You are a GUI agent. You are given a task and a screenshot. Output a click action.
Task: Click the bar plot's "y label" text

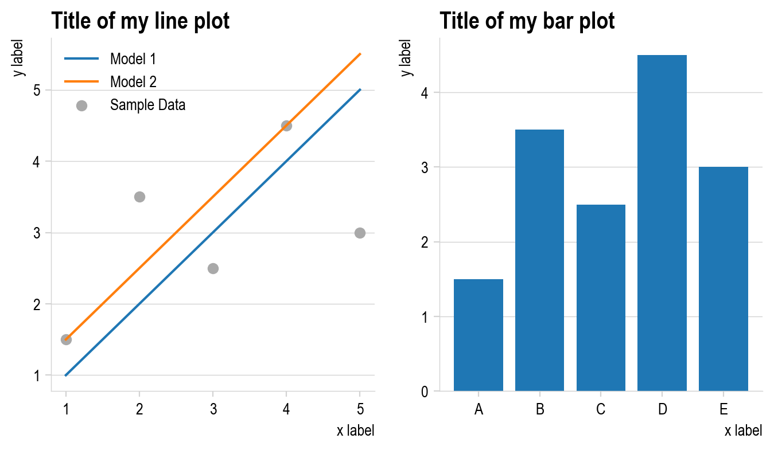406,57
